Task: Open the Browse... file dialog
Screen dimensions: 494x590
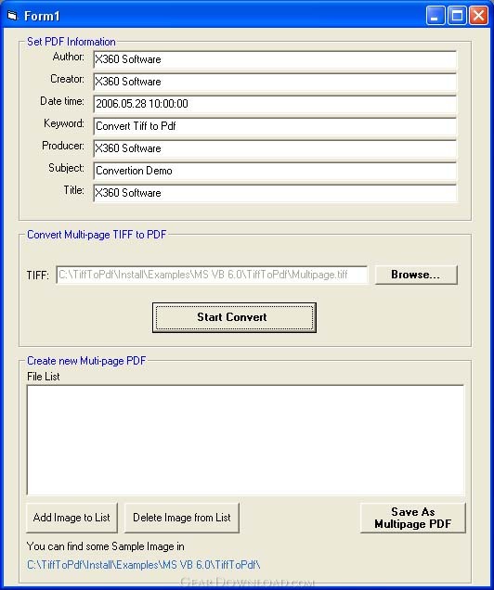Action: [416, 275]
